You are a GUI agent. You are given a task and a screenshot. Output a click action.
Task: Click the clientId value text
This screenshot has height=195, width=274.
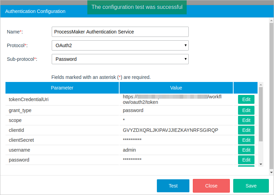click(171, 130)
